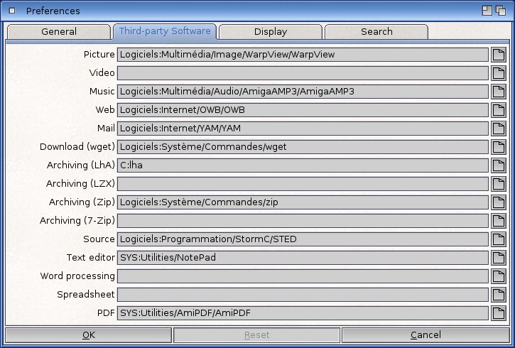Viewport: 515px width, 348px height.
Task: Click the window close gadget in title bar
Action: pyautogui.click(x=12, y=11)
